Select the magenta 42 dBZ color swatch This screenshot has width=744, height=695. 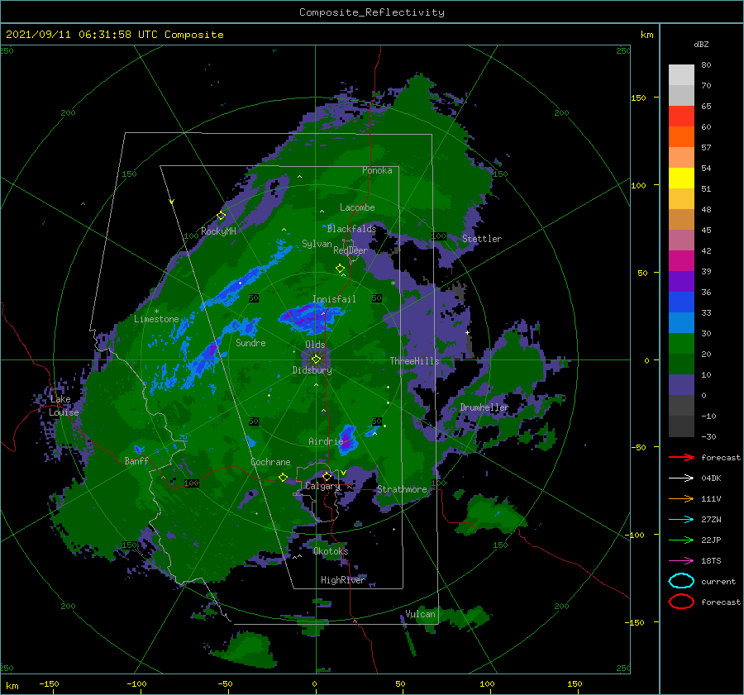tap(681, 260)
